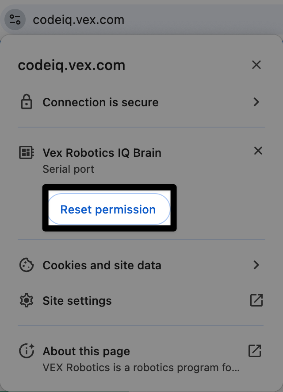283x392 pixels.
Task: Open Site settings via the external link icon
Action: click(x=256, y=300)
